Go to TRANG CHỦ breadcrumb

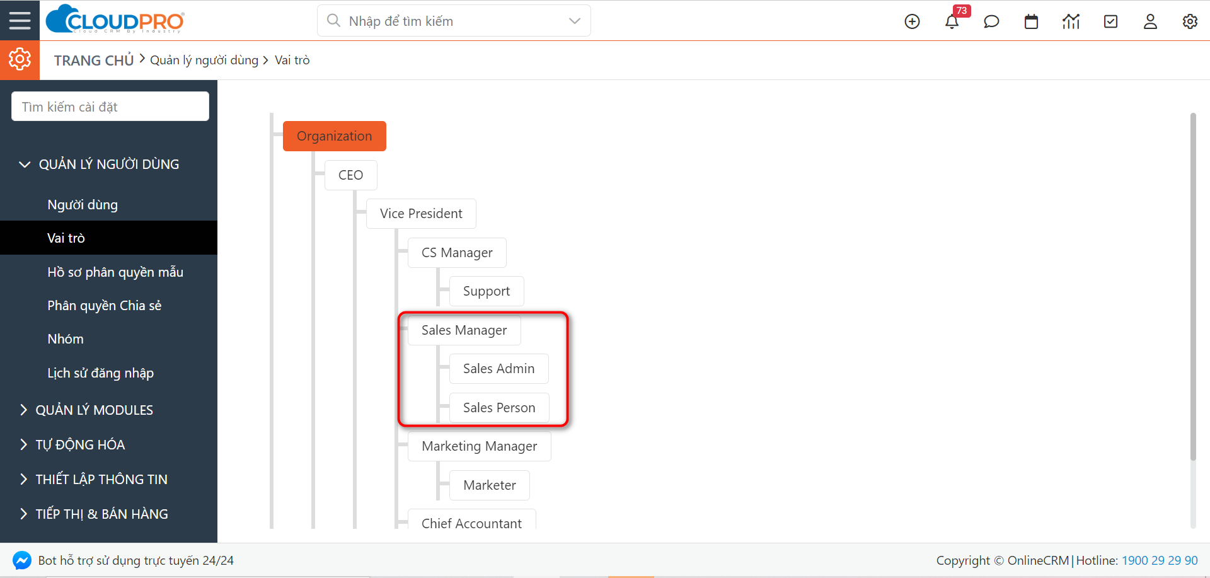[x=94, y=61]
